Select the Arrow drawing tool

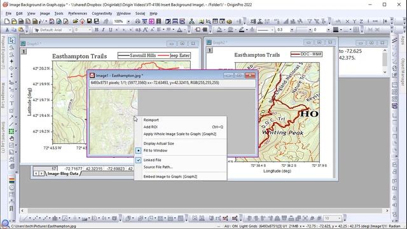[x=11, y=117]
